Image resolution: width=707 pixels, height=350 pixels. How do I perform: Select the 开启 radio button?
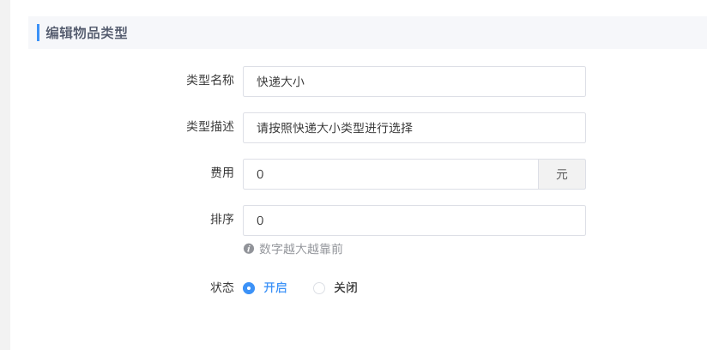click(249, 288)
